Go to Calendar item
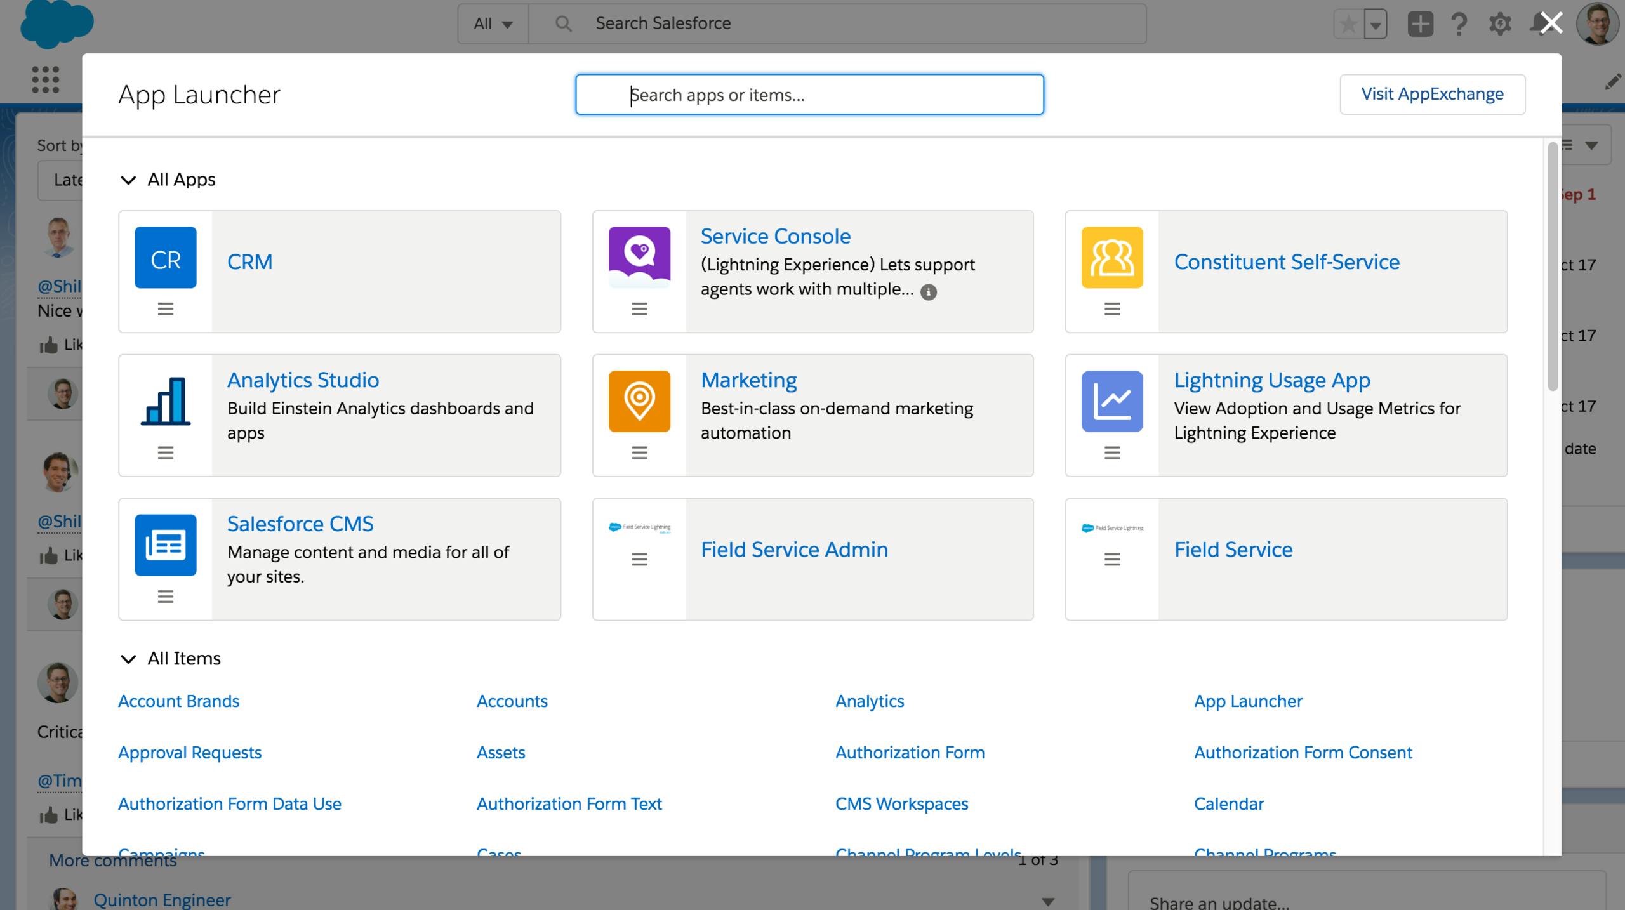This screenshot has height=910, width=1625. [1229, 804]
